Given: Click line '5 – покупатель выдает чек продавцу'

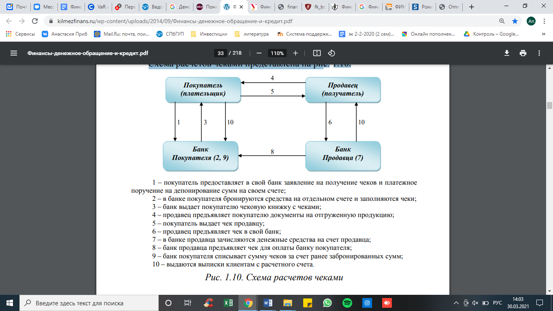Looking at the screenshot, I should 208,223.
